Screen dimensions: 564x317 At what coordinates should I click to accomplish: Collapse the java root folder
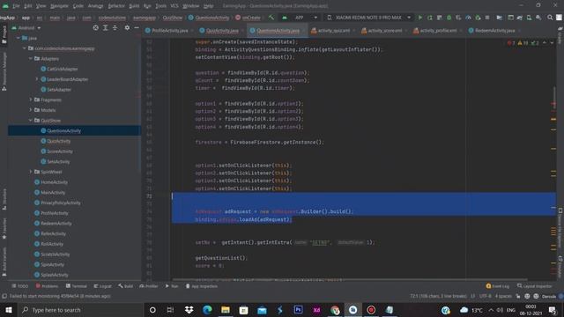(18, 38)
